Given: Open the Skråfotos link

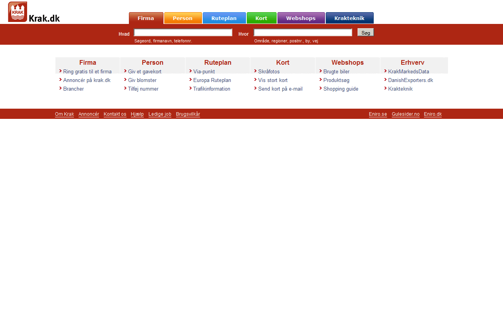Looking at the screenshot, I should tap(269, 71).
